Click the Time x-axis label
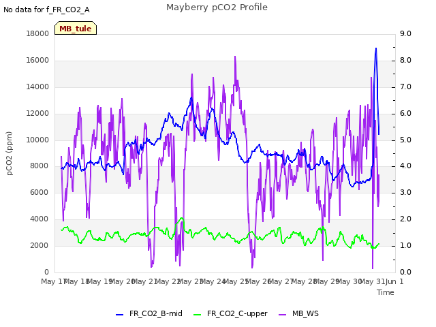The image size is (436, 327). [386, 292]
